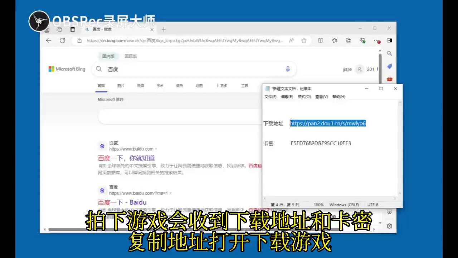Expand options beside www.baidu.com URL
The width and height of the screenshot is (458, 258).
coord(156,149)
